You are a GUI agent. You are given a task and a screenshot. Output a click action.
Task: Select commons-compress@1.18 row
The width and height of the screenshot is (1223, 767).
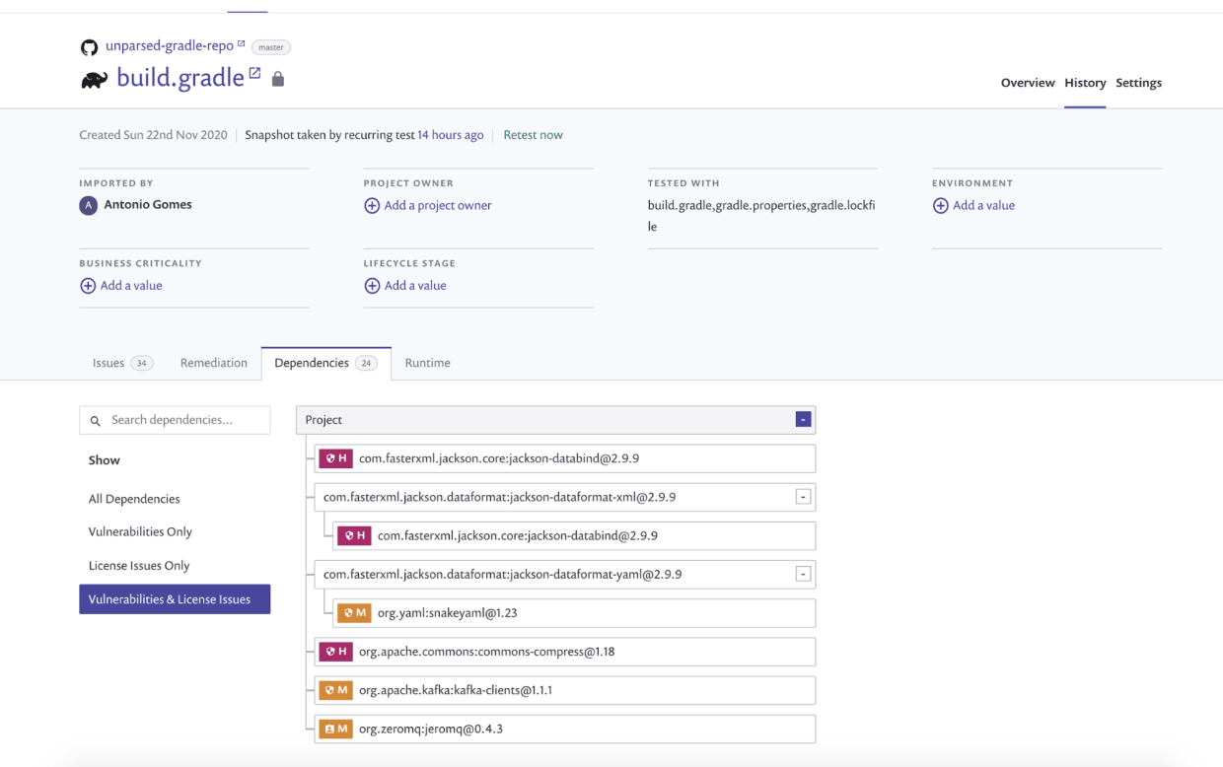tap(565, 651)
